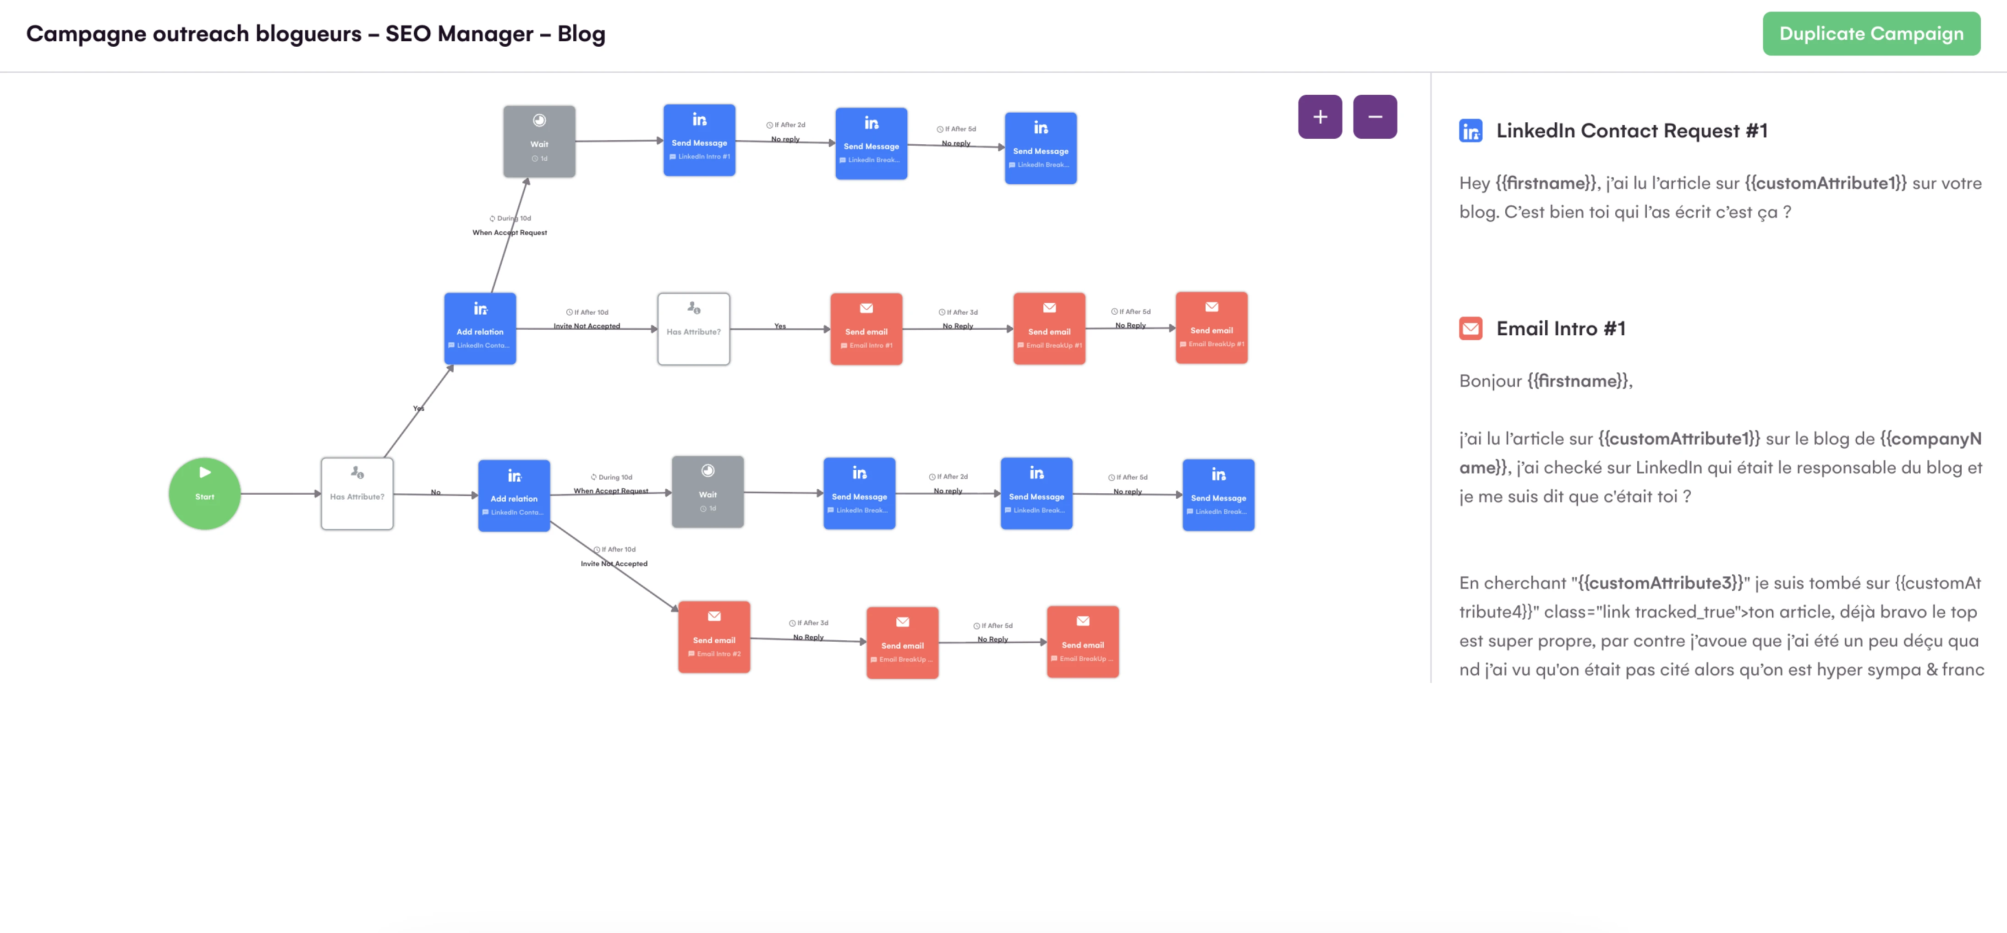Image resolution: width=2007 pixels, height=933 pixels.
Task: Open the Send Message LinkedIn Intro #1 node
Action: click(699, 140)
